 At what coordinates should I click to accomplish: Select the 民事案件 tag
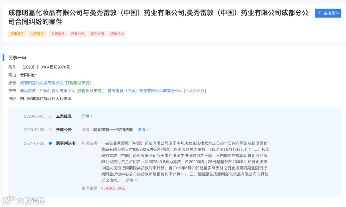[17, 33]
